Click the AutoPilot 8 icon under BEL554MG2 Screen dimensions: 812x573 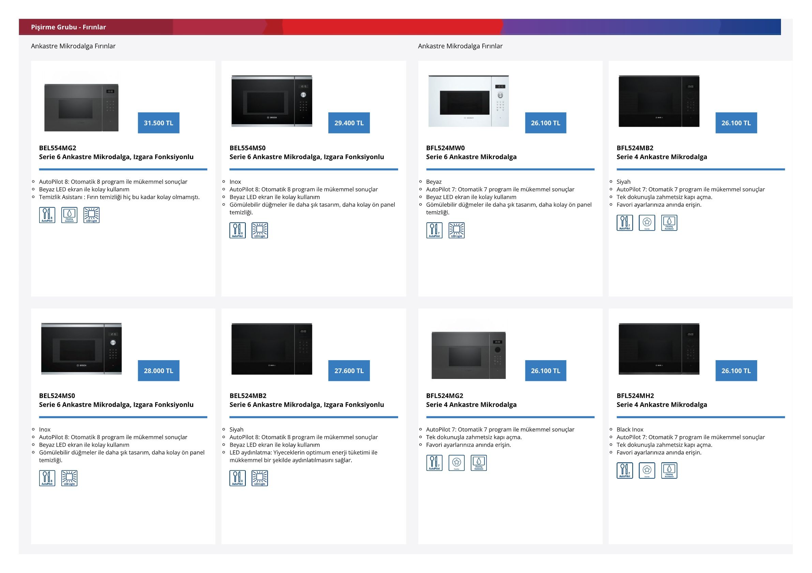click(47, 215)
